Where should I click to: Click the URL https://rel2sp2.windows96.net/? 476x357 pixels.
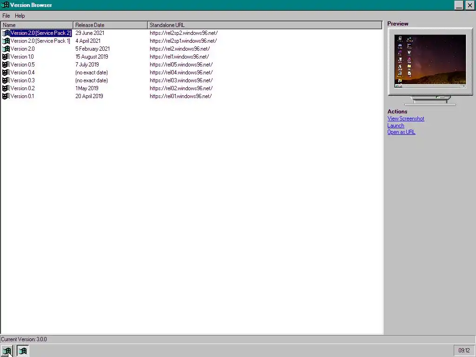184,33
